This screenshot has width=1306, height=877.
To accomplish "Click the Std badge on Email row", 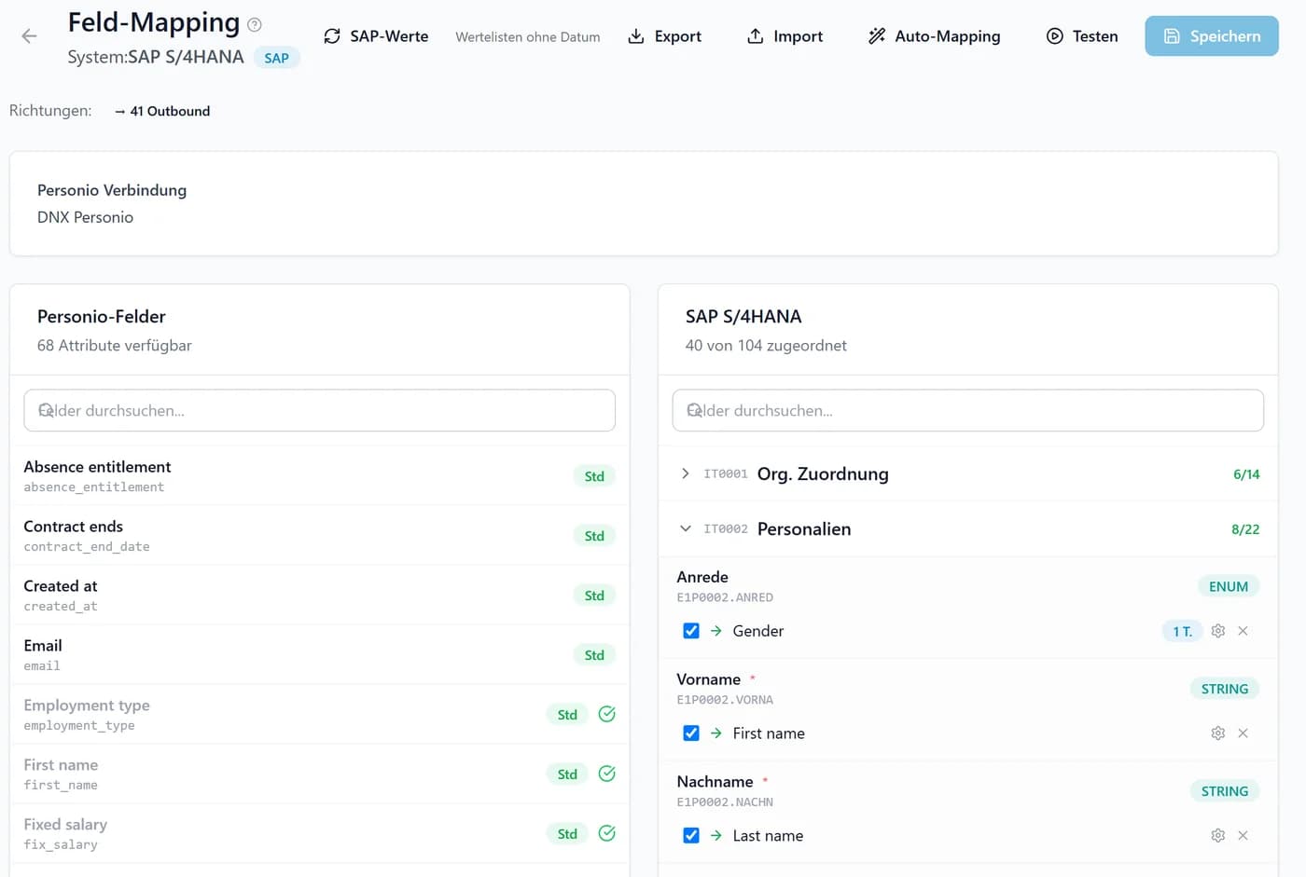I will click(x=594, y=655).
